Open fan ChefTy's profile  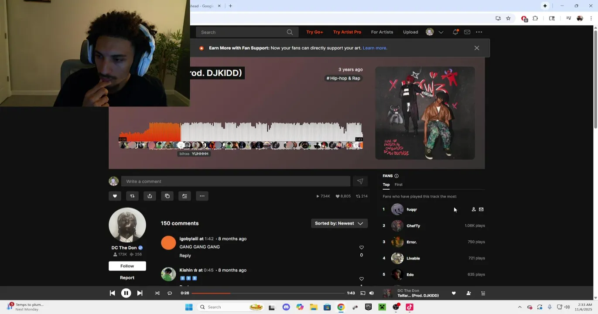(413, 226)
